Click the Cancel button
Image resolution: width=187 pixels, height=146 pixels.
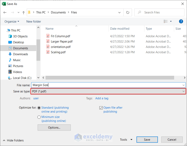pyautogui.click(x=172, y=140)
